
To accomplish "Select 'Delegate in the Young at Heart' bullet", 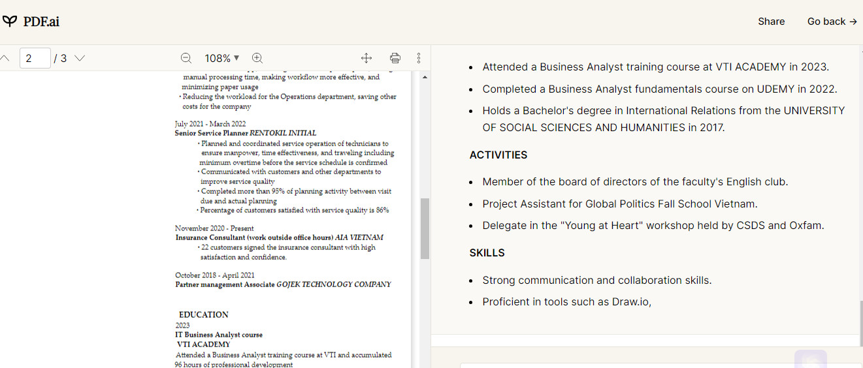I will 653,225.
